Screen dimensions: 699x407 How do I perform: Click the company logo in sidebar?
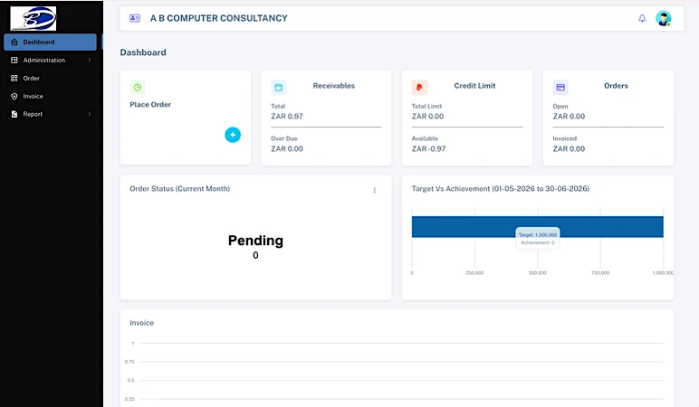34,18
